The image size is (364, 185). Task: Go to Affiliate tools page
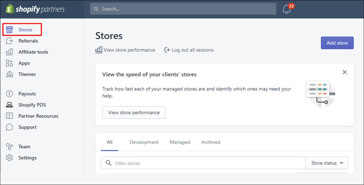pyautogui.click(x=33, y=52)
